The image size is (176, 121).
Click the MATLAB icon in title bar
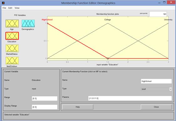pos(3,3)
